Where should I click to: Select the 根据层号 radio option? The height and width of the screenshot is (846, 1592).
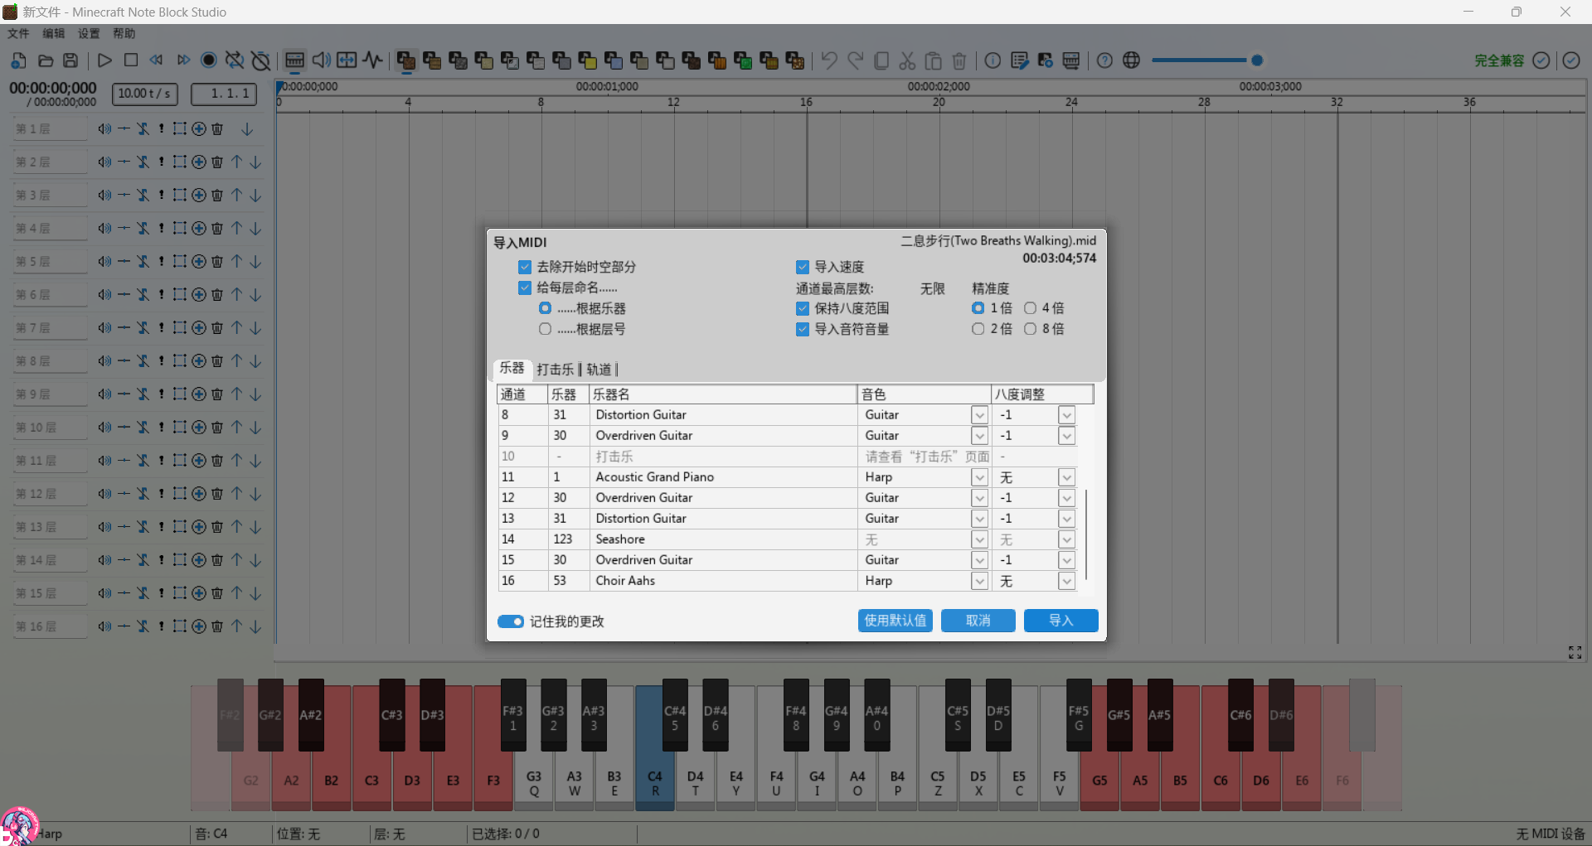(545, 329)
